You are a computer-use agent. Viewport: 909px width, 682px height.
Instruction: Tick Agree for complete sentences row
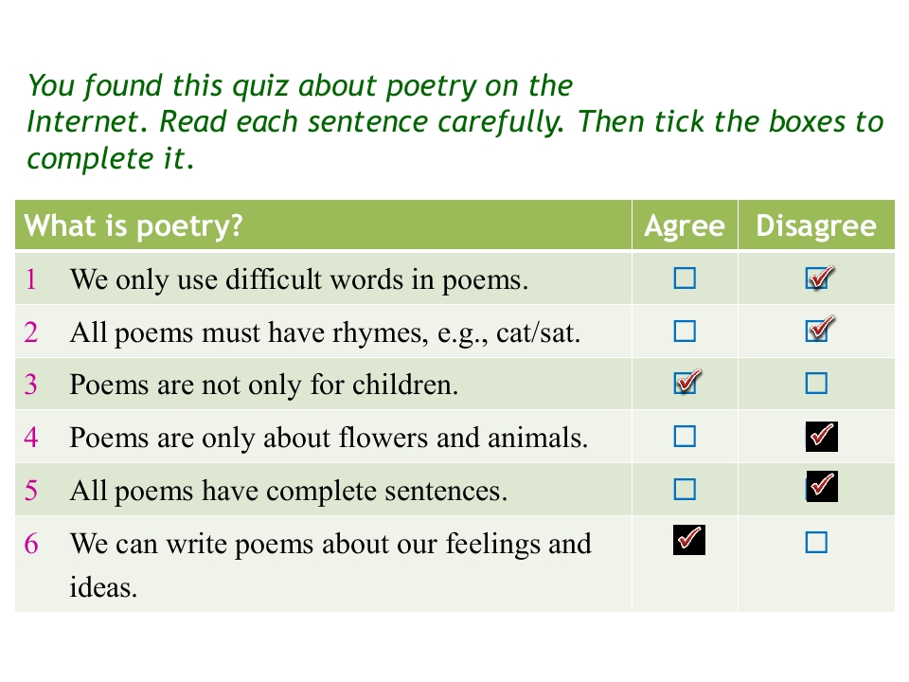pyautogui.click(x=685, y=490)
